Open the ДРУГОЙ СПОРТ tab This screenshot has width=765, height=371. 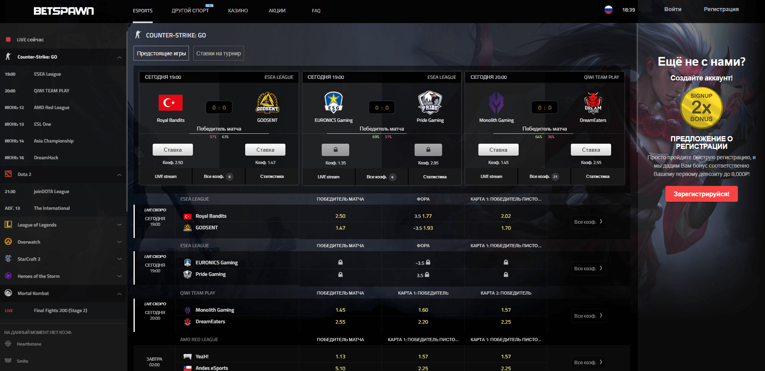point(190,11)
